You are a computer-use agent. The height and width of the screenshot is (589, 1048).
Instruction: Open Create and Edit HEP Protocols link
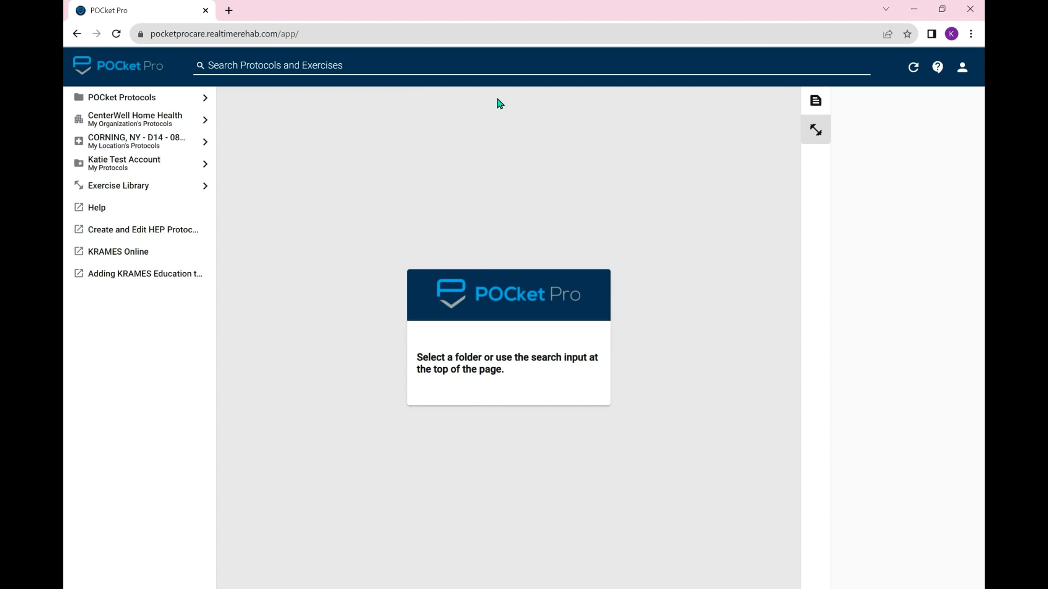140,229
